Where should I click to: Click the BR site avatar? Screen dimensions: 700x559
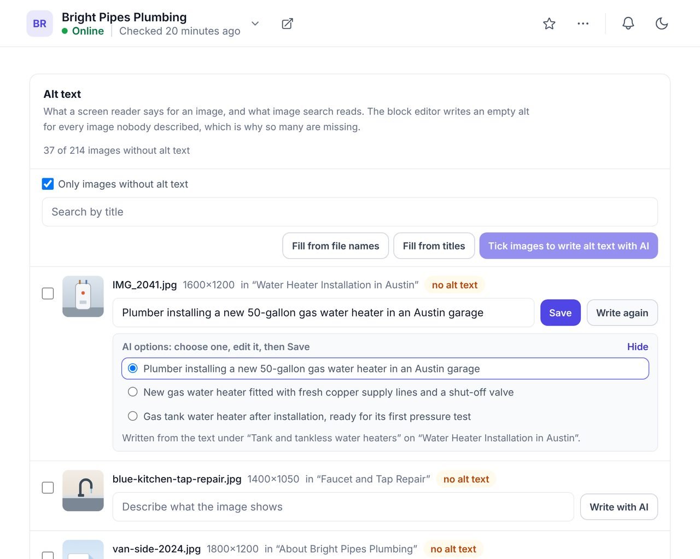point(39,24)
